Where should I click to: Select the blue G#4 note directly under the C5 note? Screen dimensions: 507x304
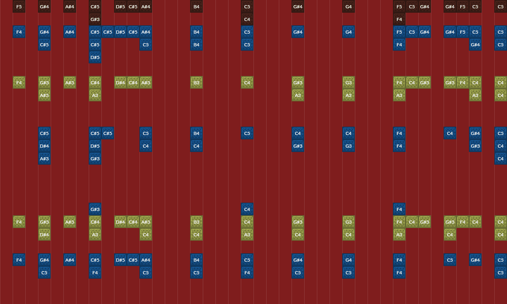click(475, 44)
